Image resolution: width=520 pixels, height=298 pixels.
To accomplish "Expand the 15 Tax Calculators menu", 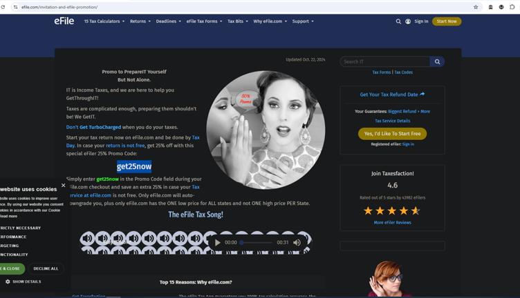I will 104,21.
